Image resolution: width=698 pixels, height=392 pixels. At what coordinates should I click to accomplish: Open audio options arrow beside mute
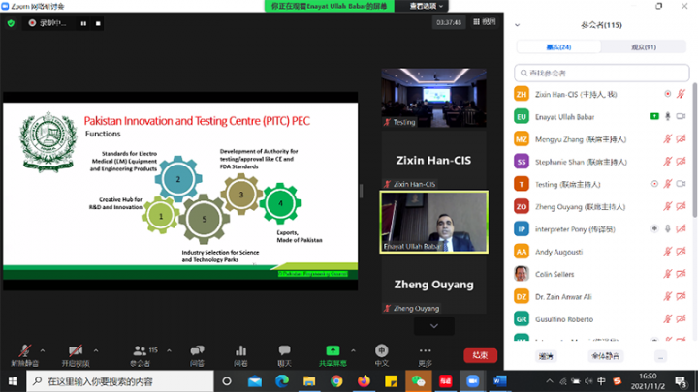[x=43, y=350]
